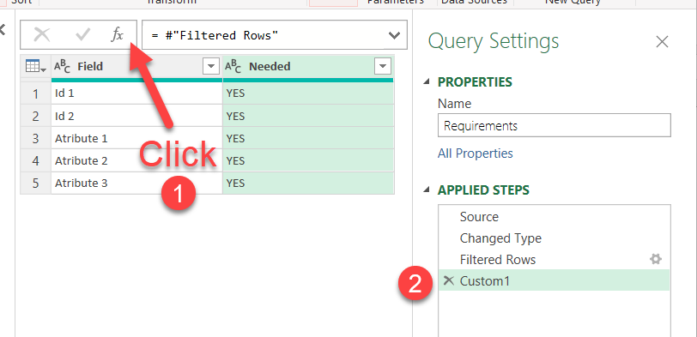Open the All Properties link
The height and width of the screenshot is (337, 697).
(x=476, y=153)
